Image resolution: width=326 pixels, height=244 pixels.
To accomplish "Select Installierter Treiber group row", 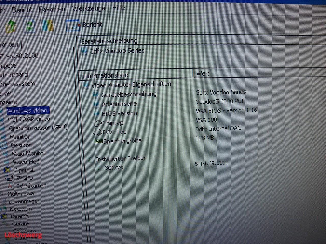I will pyautogui.click(x=120, y=159).
